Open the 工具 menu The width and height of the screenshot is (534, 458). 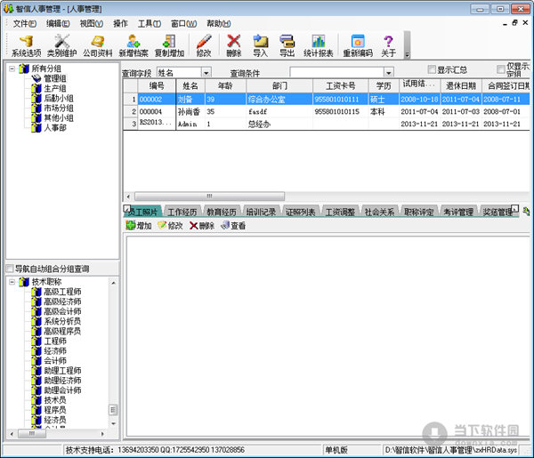pyautogui.click(x=150, y=23)
